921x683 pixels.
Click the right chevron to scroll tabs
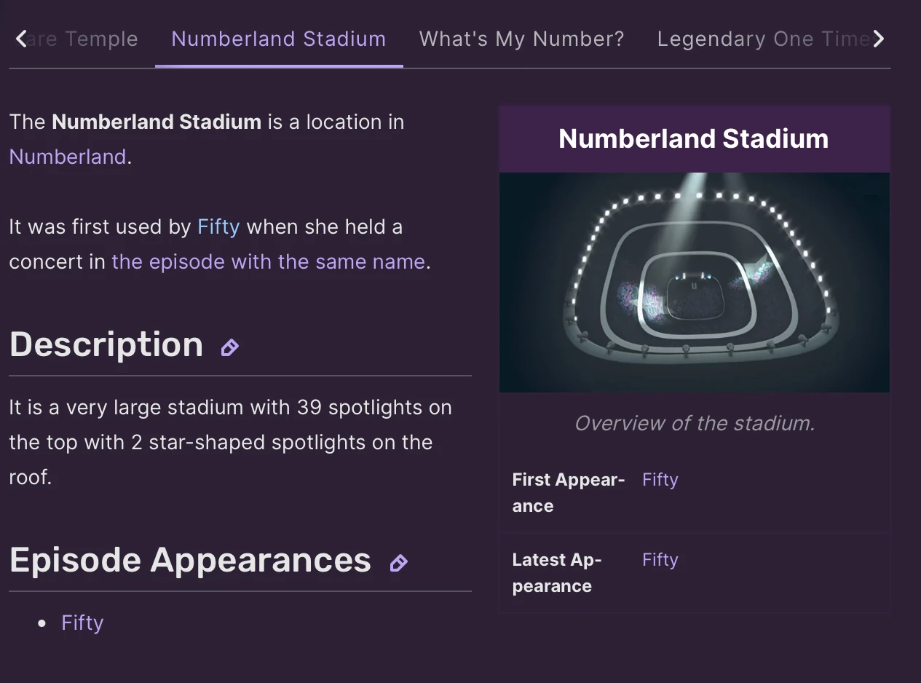(880, 39)
